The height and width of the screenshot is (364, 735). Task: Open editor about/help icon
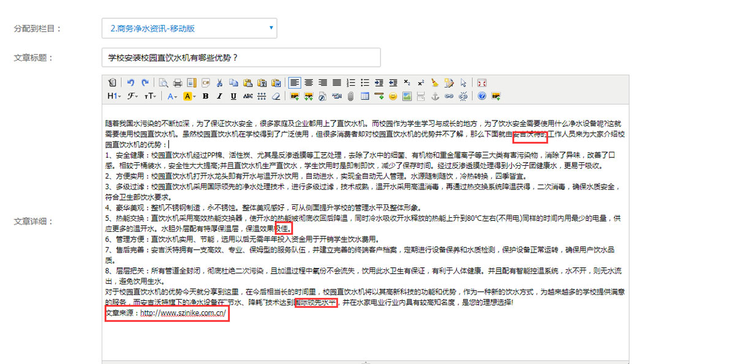(481, 96)
